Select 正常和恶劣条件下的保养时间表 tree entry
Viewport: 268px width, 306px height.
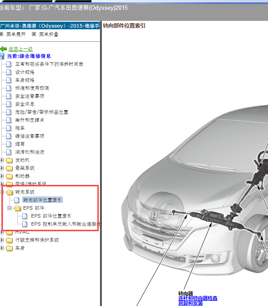pyautogui.click(x=49, y=64)
